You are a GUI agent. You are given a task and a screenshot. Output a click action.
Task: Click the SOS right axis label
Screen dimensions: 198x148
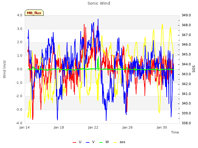click(x=194, y=69)
